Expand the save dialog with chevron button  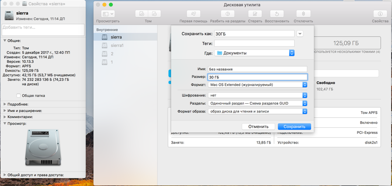(x=300, y=34)
